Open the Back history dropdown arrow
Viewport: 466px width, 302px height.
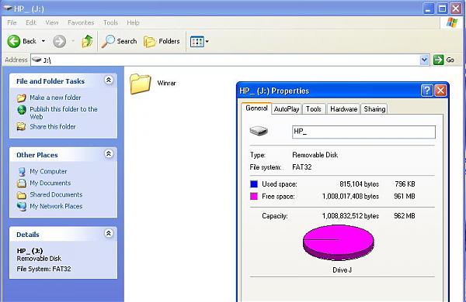tap(43, 41)
